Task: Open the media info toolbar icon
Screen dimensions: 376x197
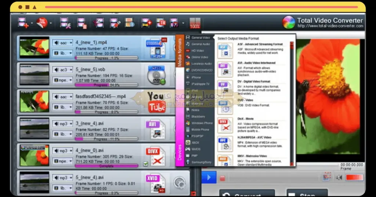Action: (x=130, y=23)
